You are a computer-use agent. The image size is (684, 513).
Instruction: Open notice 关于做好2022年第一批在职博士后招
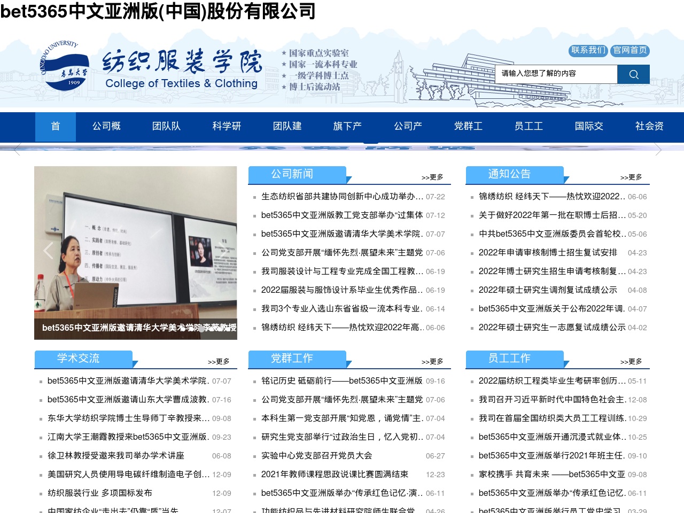(552, 215)
